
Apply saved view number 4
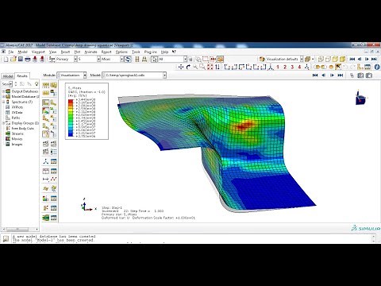pyautogui.click(x=299, y=67)
